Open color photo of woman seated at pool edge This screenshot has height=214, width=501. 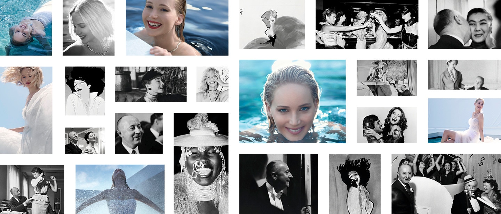coord(464,121)
